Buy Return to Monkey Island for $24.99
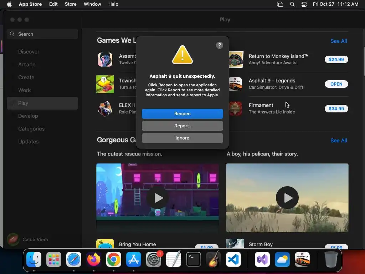 tap(336, 60)
